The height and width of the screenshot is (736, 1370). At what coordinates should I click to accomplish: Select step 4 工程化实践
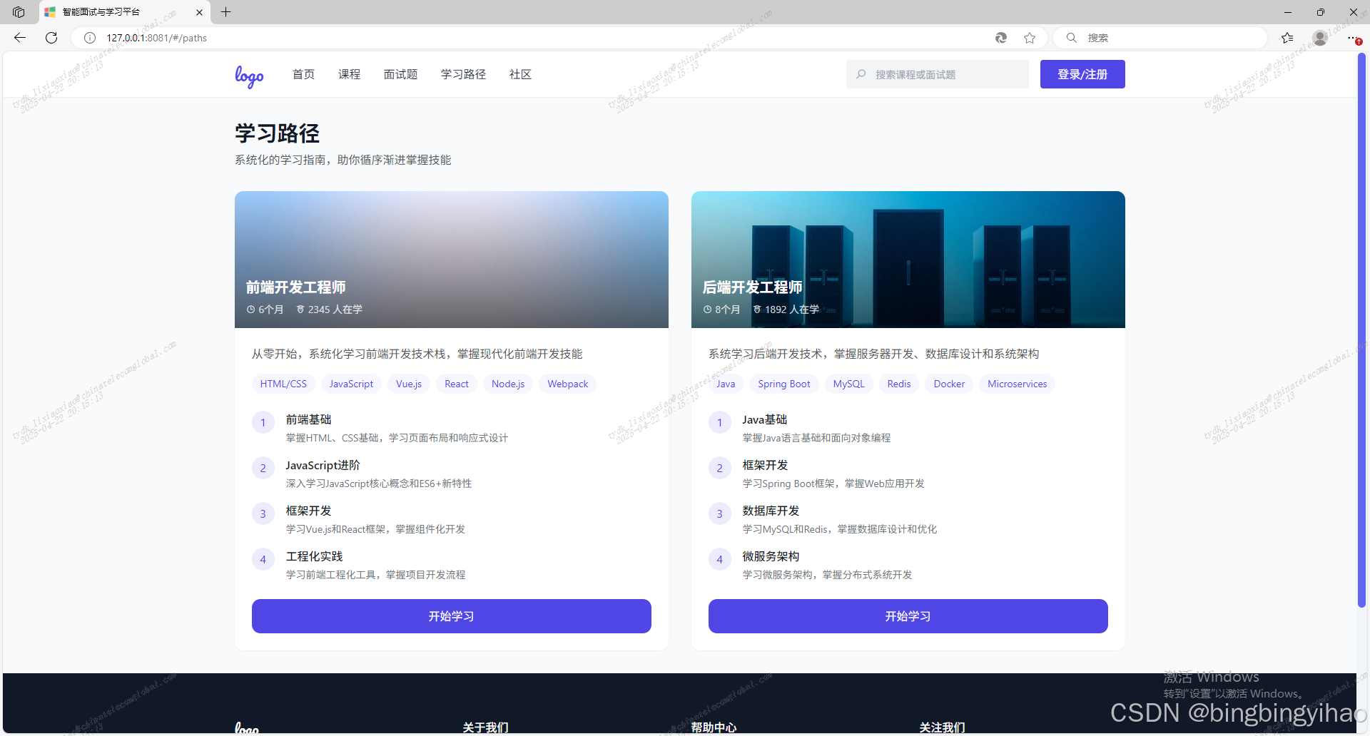[452, 565]
